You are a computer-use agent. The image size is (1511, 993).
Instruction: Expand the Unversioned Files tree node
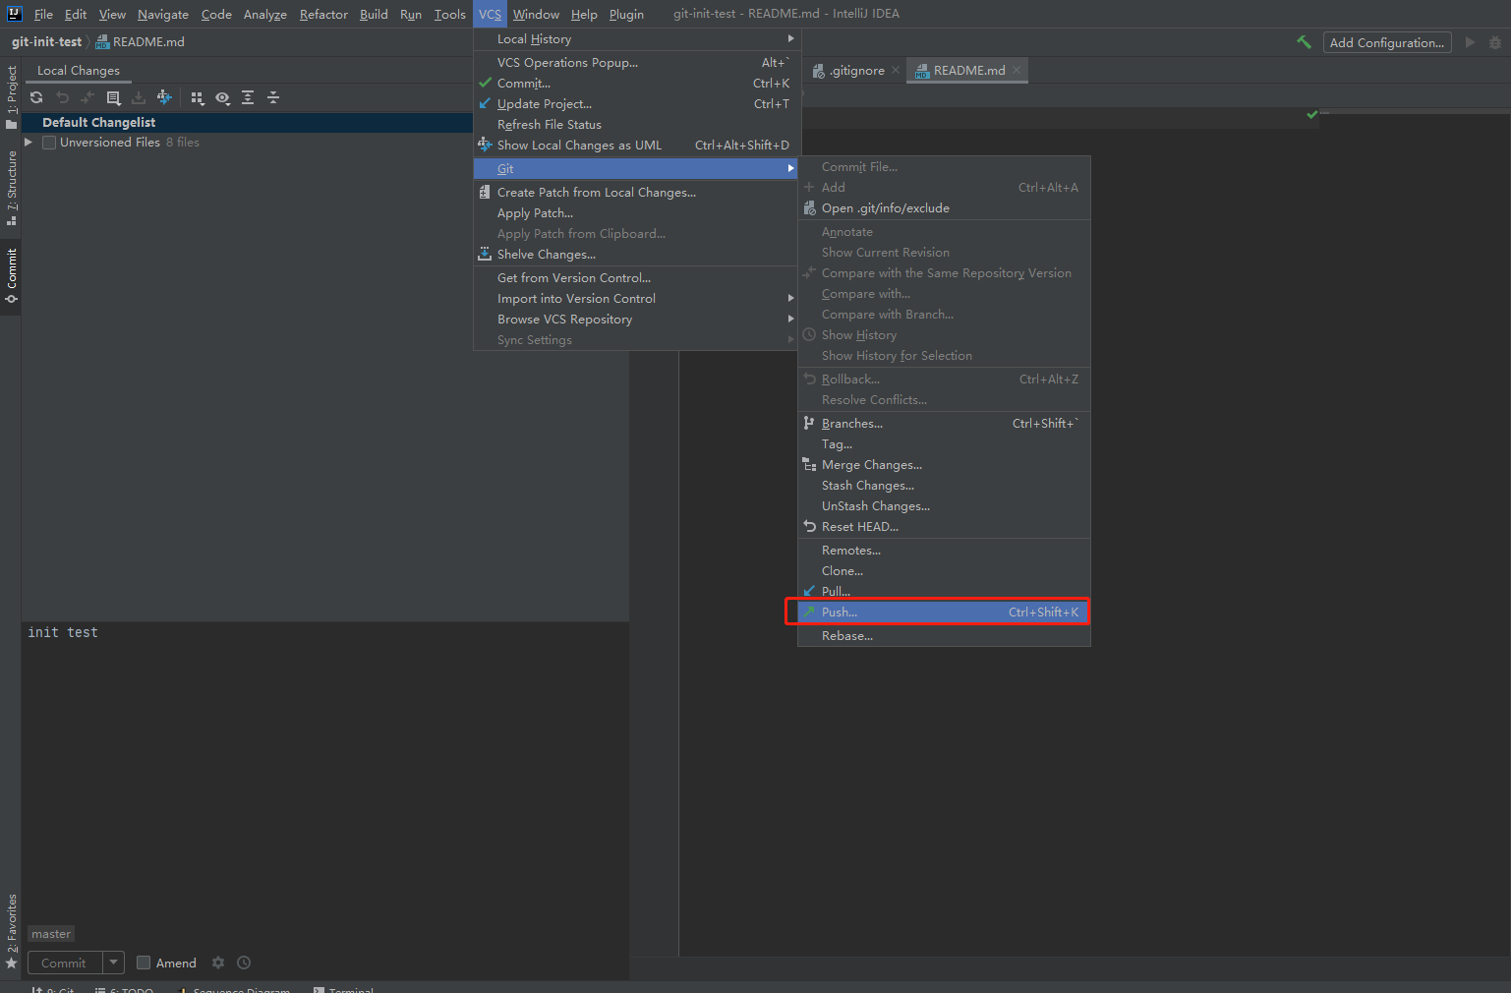click(29, 143)
